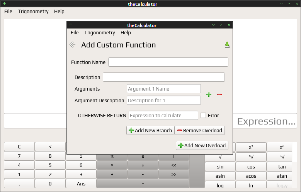
Task: Click the Description for 1 field
Action: [164, 100]
